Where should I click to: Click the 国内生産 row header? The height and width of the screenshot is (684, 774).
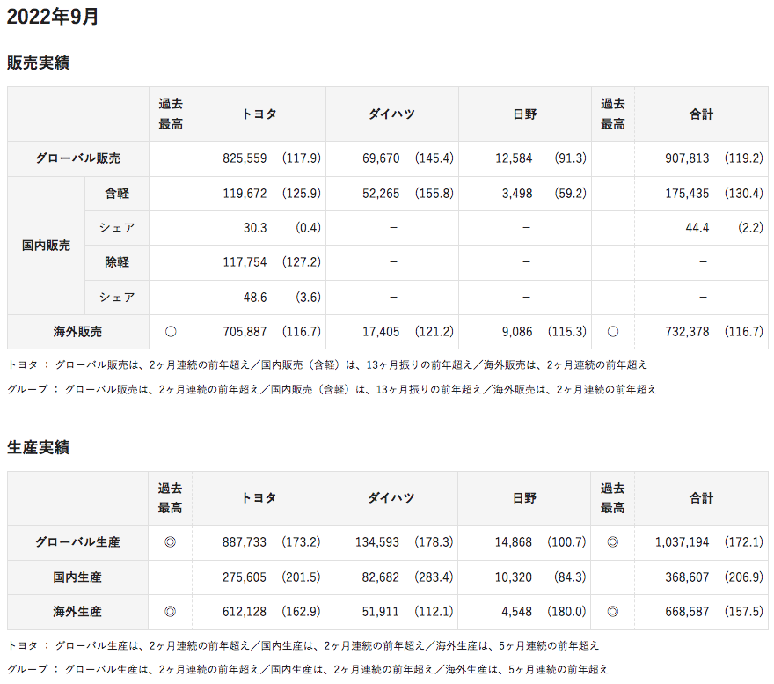click(77, 577)
